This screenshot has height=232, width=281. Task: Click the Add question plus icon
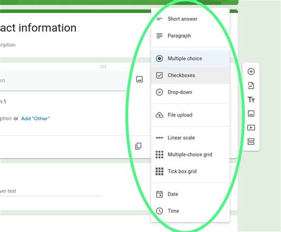point(251,72)
